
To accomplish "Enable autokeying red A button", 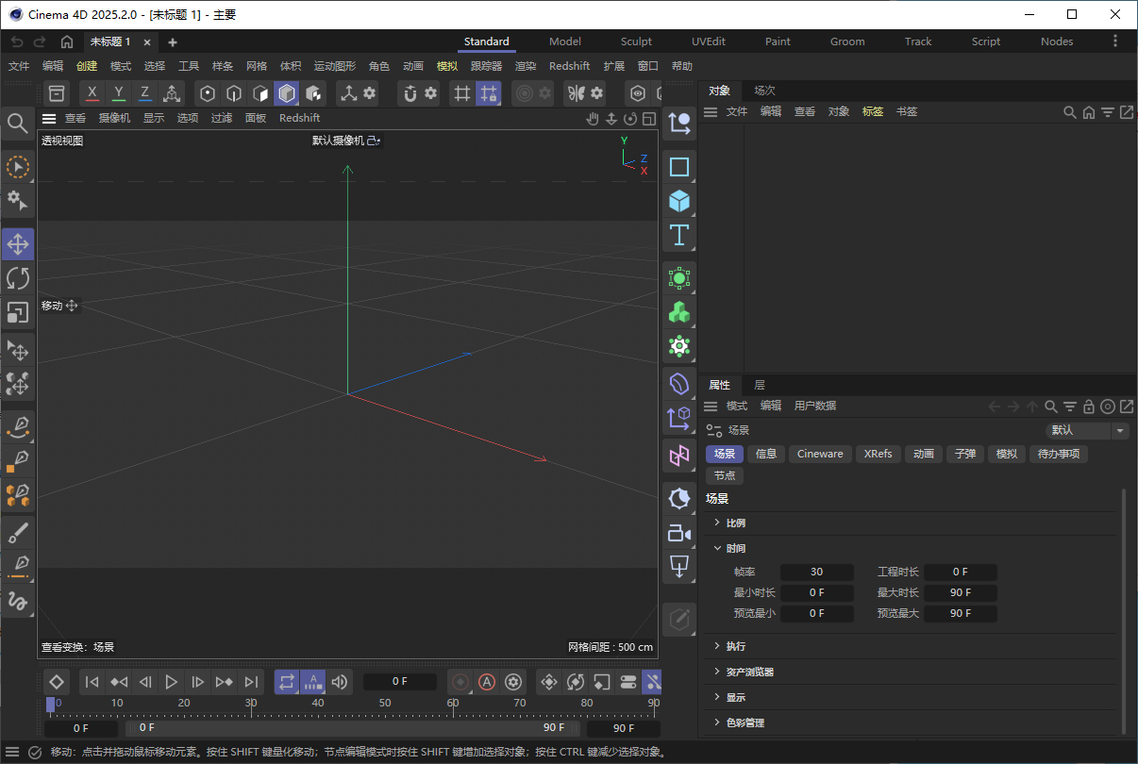I will tap(487, 681).
